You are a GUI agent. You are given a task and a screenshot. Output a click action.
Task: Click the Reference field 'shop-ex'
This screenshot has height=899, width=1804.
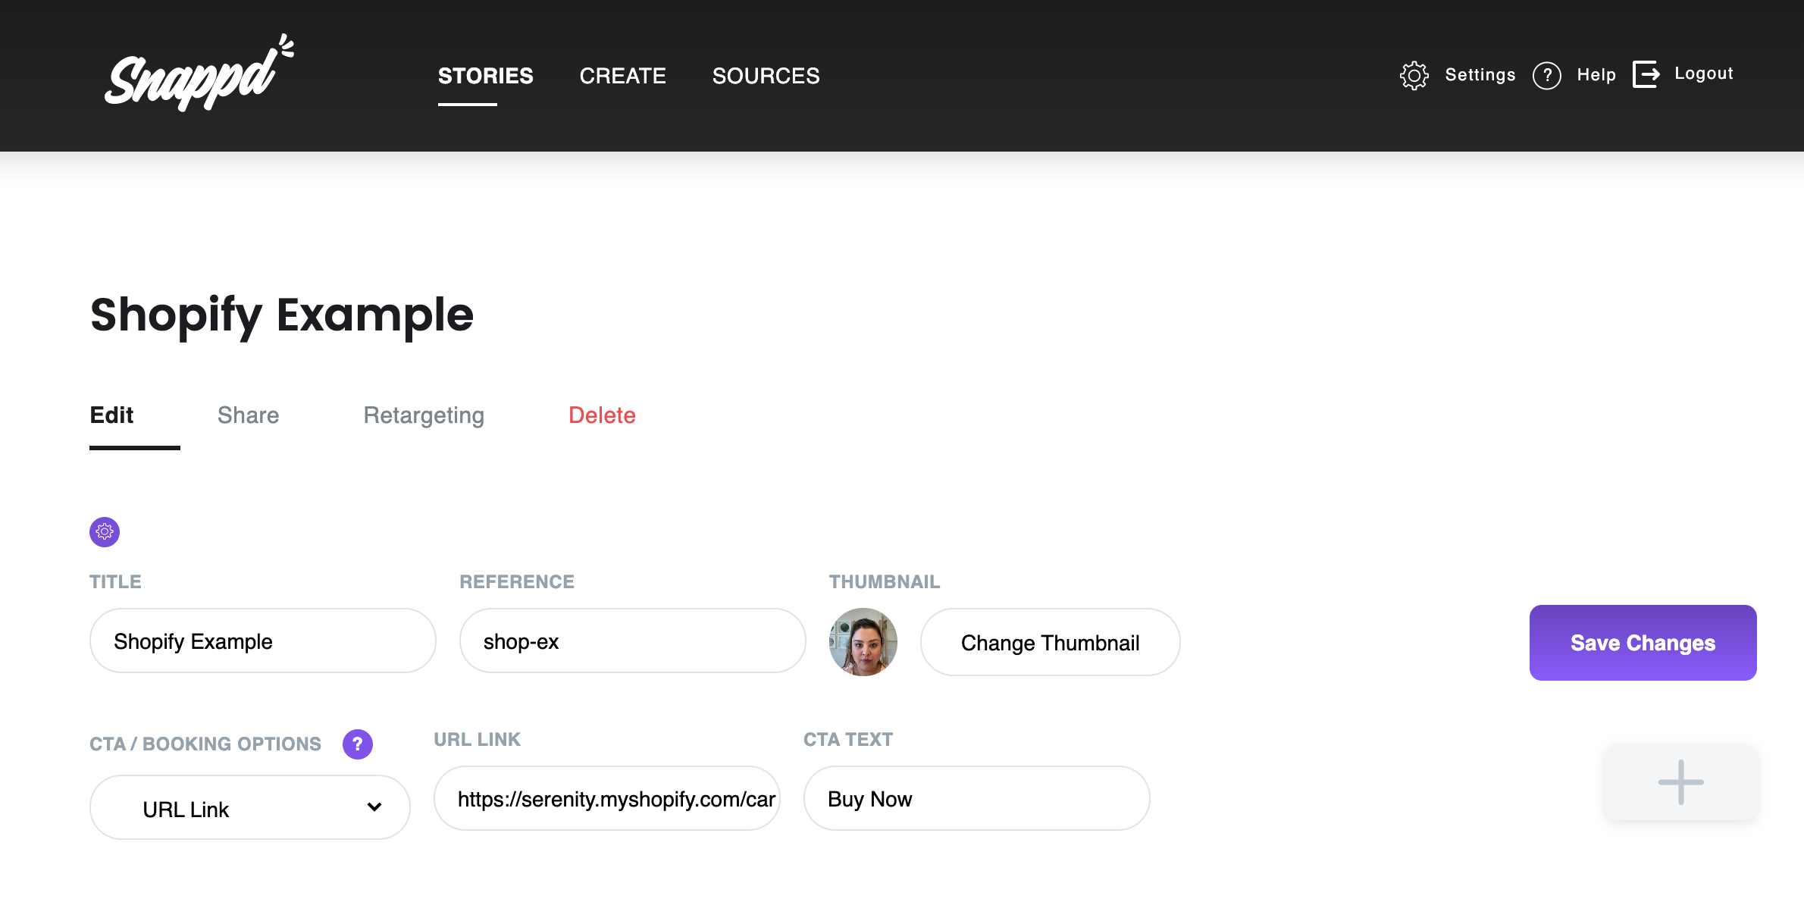pos(632,641)
